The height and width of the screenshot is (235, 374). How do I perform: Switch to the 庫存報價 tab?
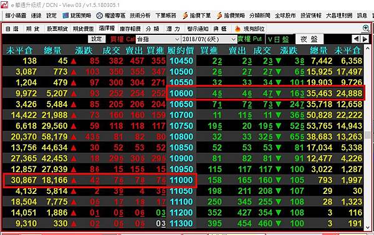[x=130, y=29]
